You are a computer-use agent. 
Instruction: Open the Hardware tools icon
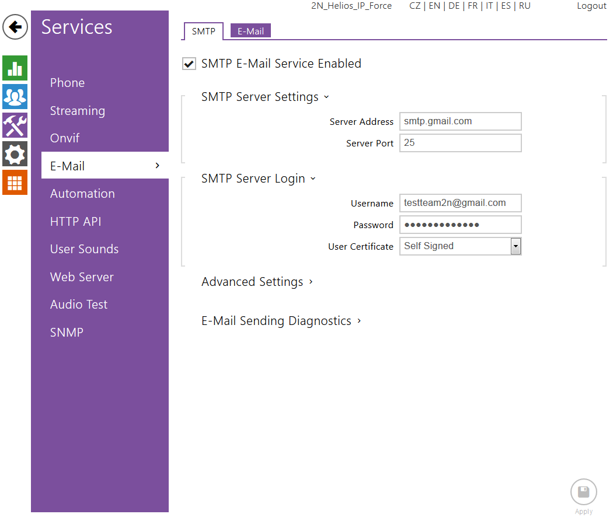pos(15,125)
